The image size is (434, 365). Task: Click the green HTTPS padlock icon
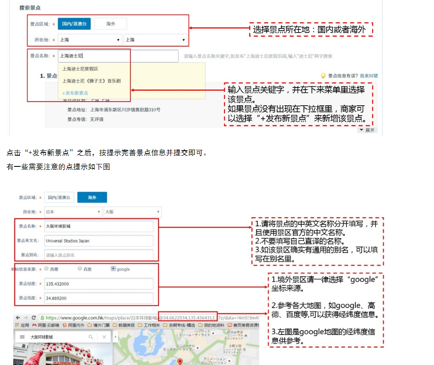(42, 318)
